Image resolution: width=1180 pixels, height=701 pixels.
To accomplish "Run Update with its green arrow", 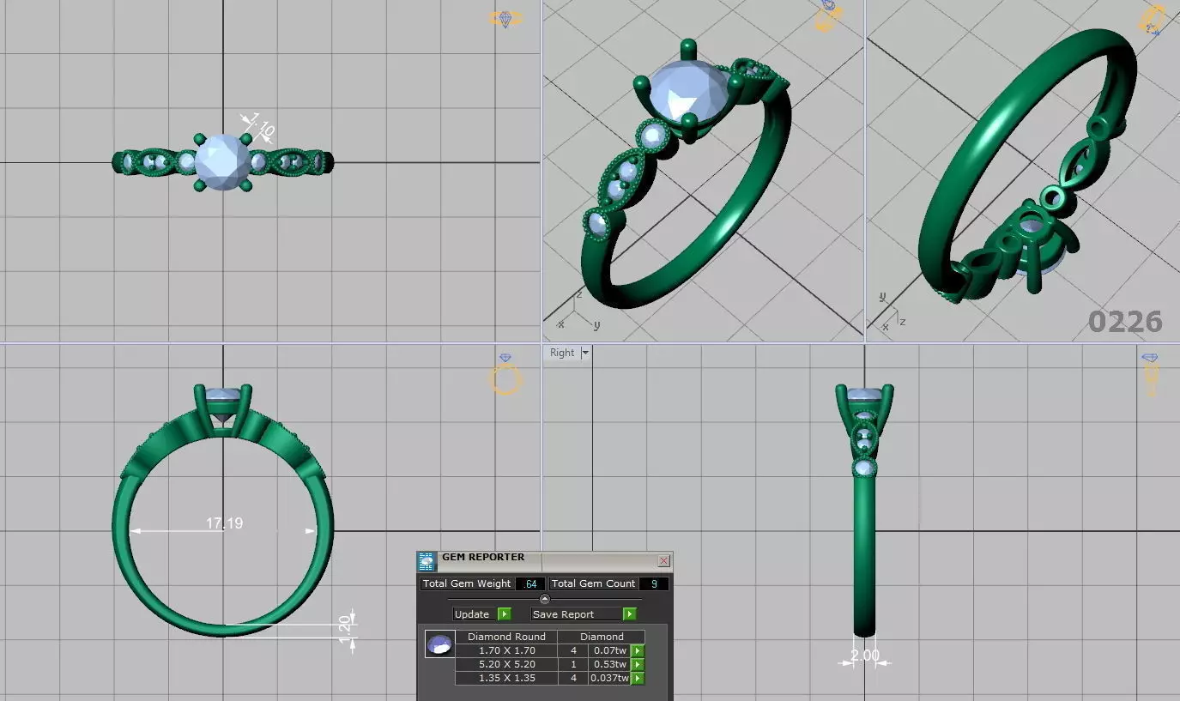I will pos(505,614).
